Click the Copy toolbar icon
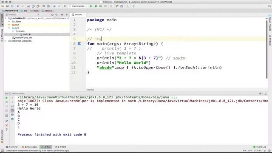Image resolution: width=272 pixels, height=153 pixels. (33, 6)
